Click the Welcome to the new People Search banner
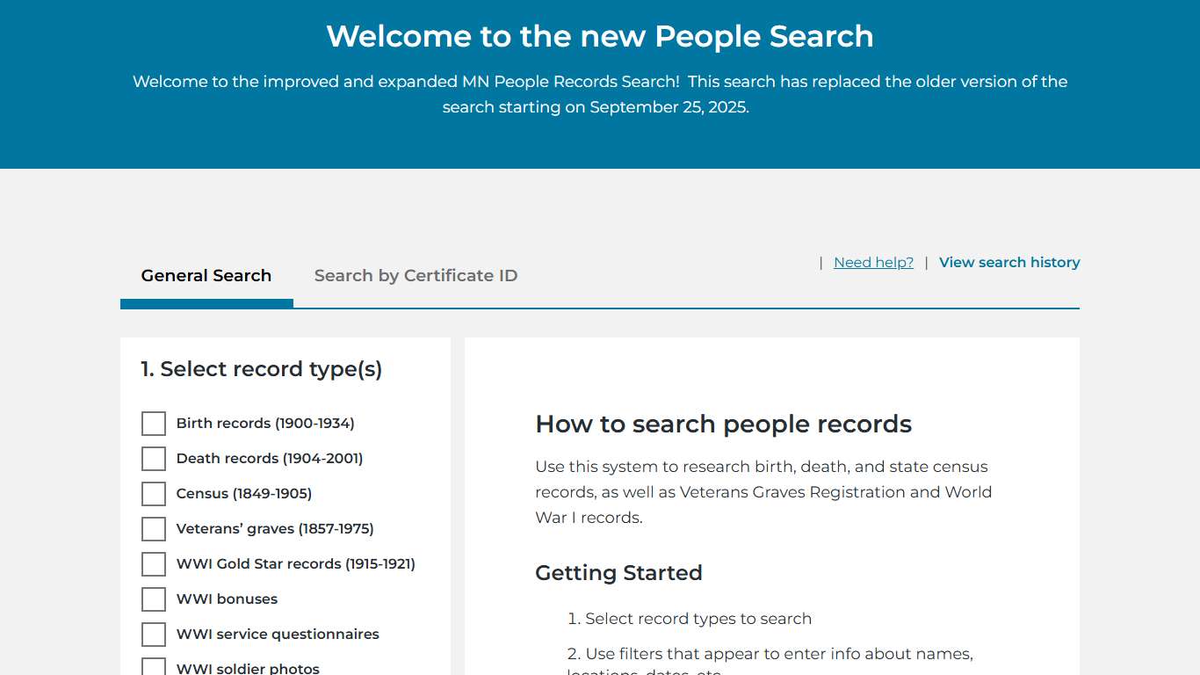This screenshot has width=1200, height=675. click(600, 36)
